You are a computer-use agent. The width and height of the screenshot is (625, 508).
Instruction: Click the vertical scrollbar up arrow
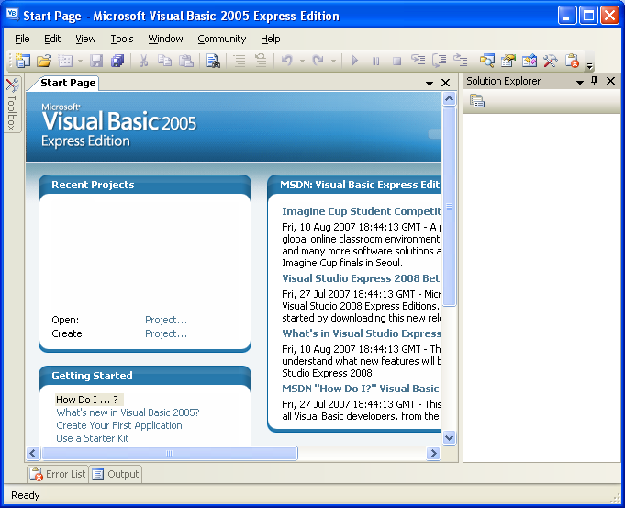pyautogui.click(x=449, y=98)
